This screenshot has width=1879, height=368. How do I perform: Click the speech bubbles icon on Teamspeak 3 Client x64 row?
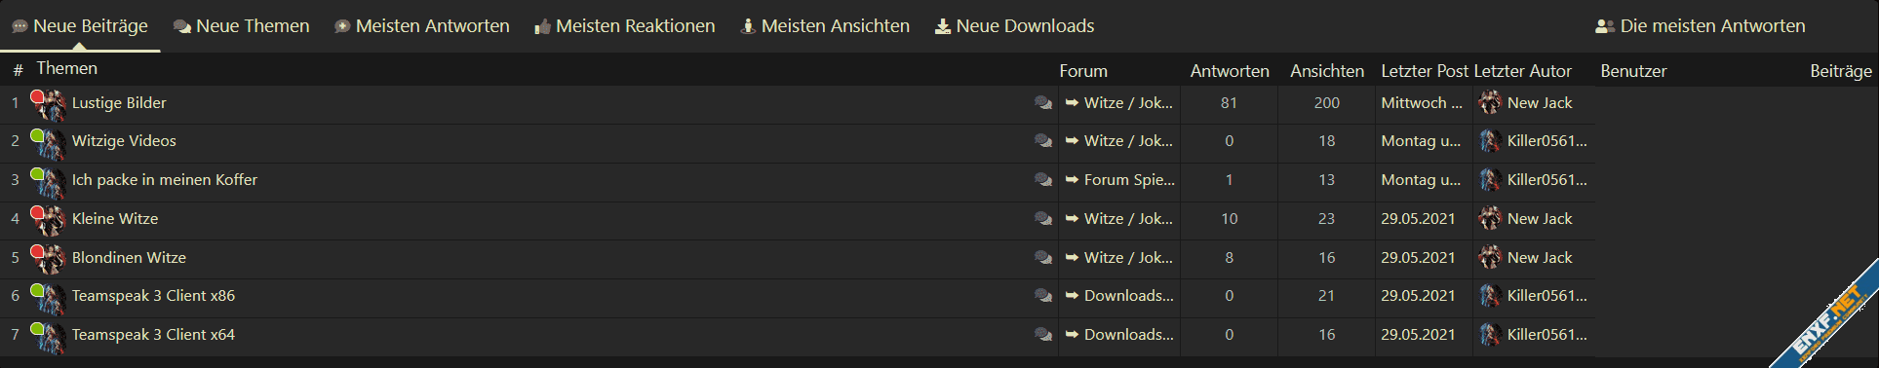tap(1043, 335)
